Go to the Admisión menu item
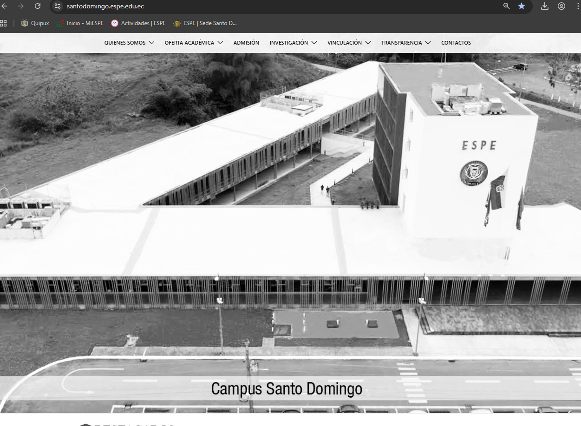Screen dimensions: 581x426 (x=246, y=43)
